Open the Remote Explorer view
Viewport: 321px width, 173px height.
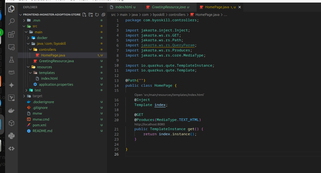point(11,47)
